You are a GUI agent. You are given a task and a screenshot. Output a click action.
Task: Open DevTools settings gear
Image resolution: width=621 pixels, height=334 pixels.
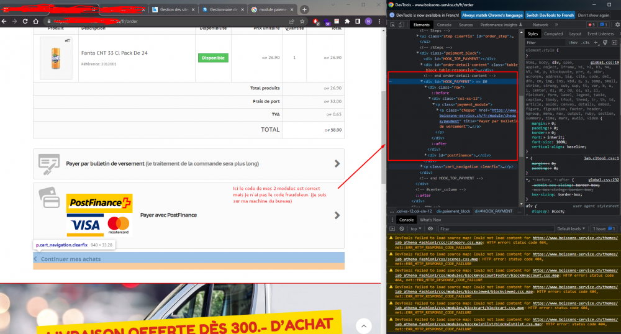[x=617, y=25]
